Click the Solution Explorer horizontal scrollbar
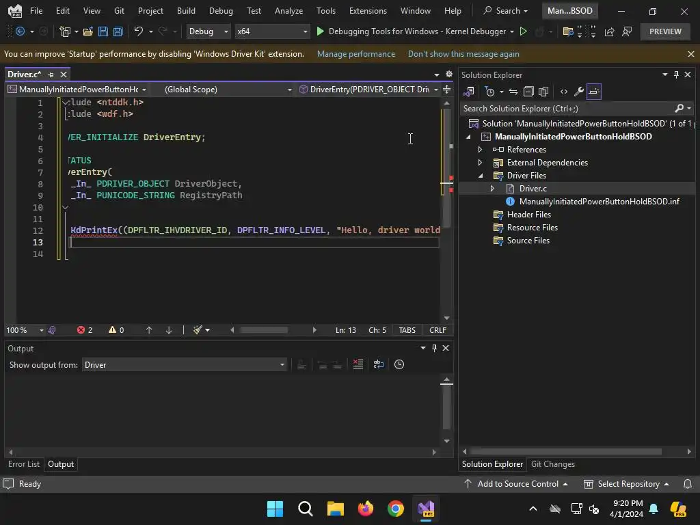Screen dimensions: 700x525 click(565, 451)
